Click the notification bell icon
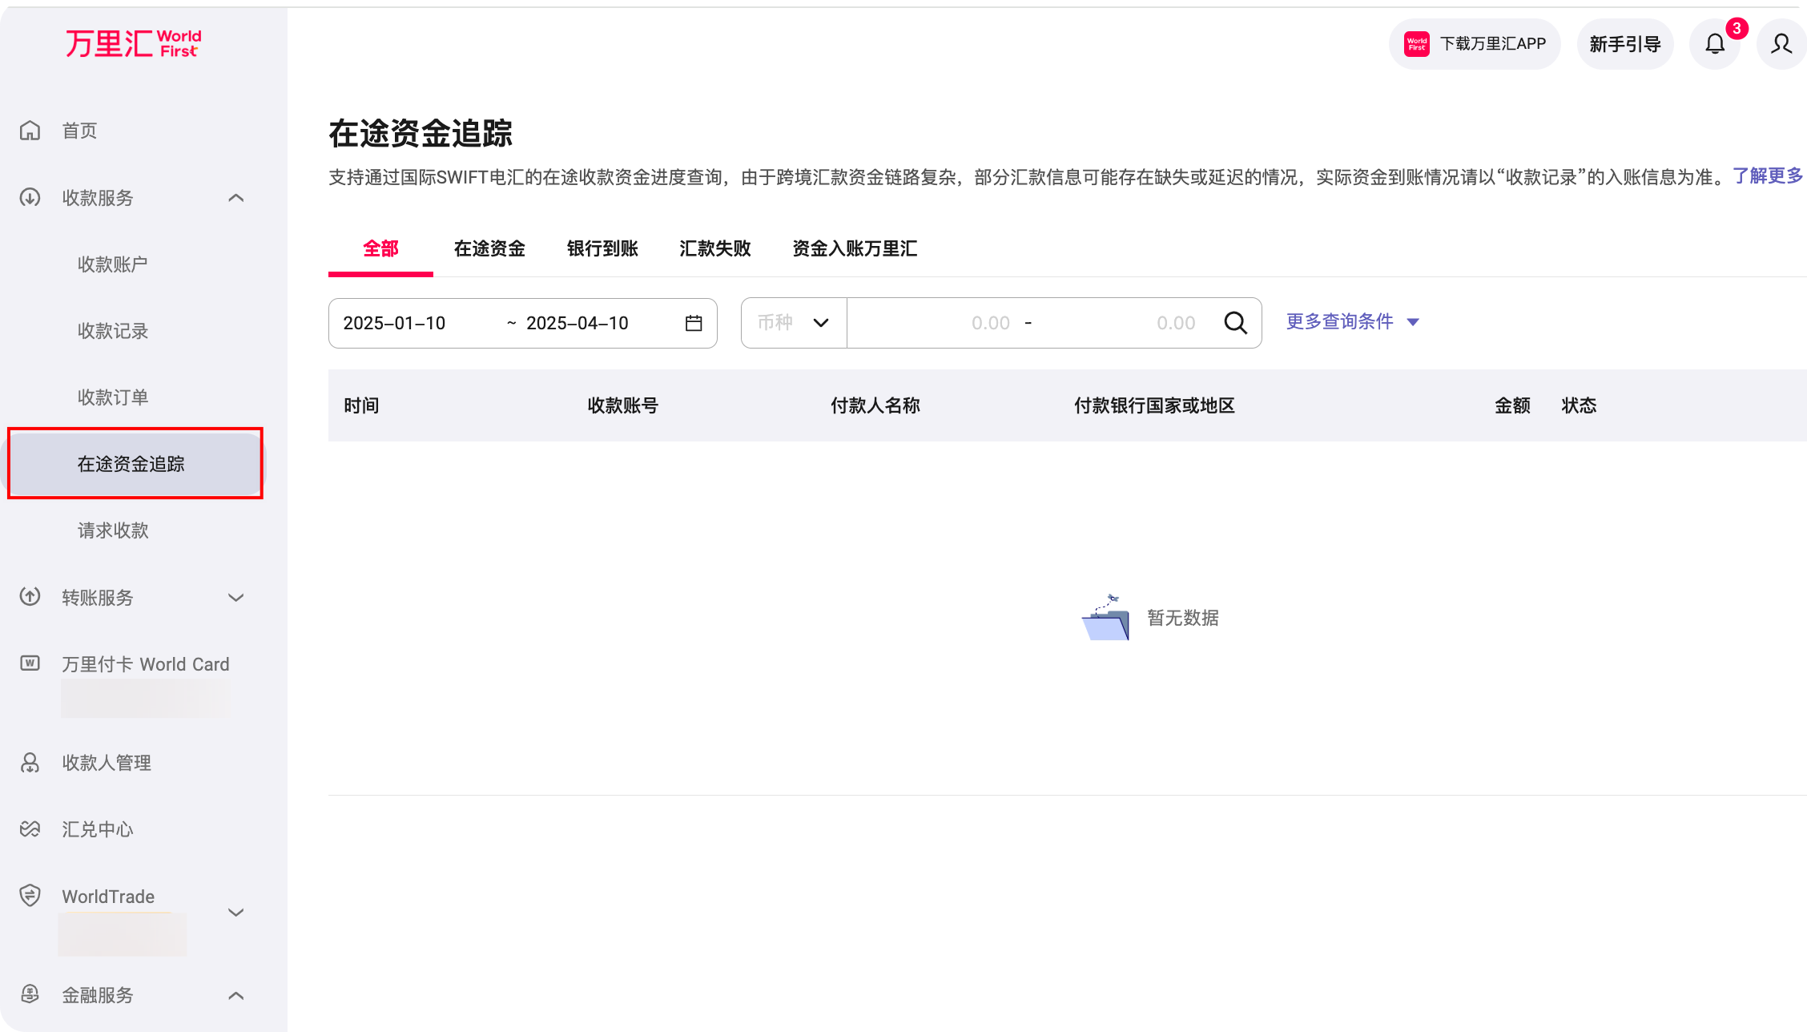Image resolution: width=1807 pixels, height=1032 pixels. 1714,44
